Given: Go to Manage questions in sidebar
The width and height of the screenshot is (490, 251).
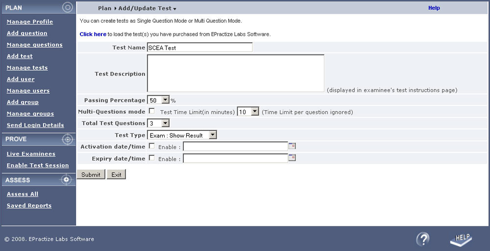Looking at the screenshot, I should pos(35,45).
